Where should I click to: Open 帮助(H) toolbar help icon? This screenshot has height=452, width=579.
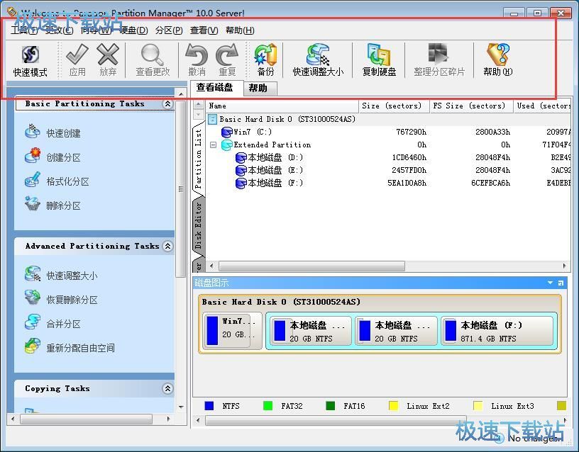click(x=498, y=60)
